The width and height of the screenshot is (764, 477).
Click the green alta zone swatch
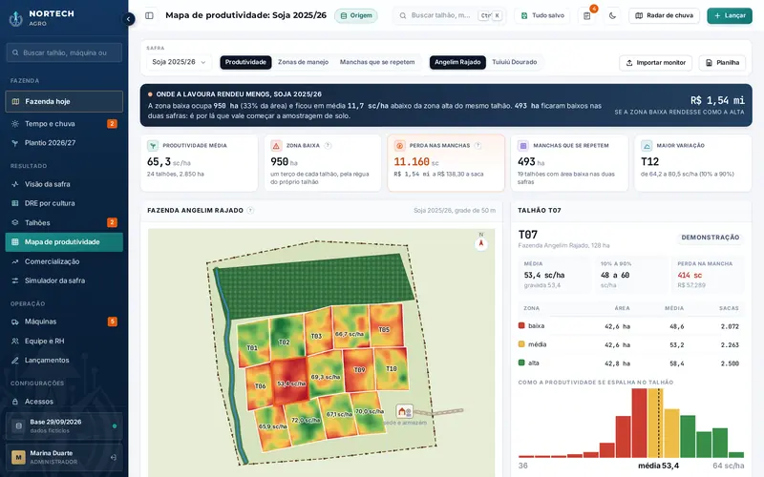521,363
